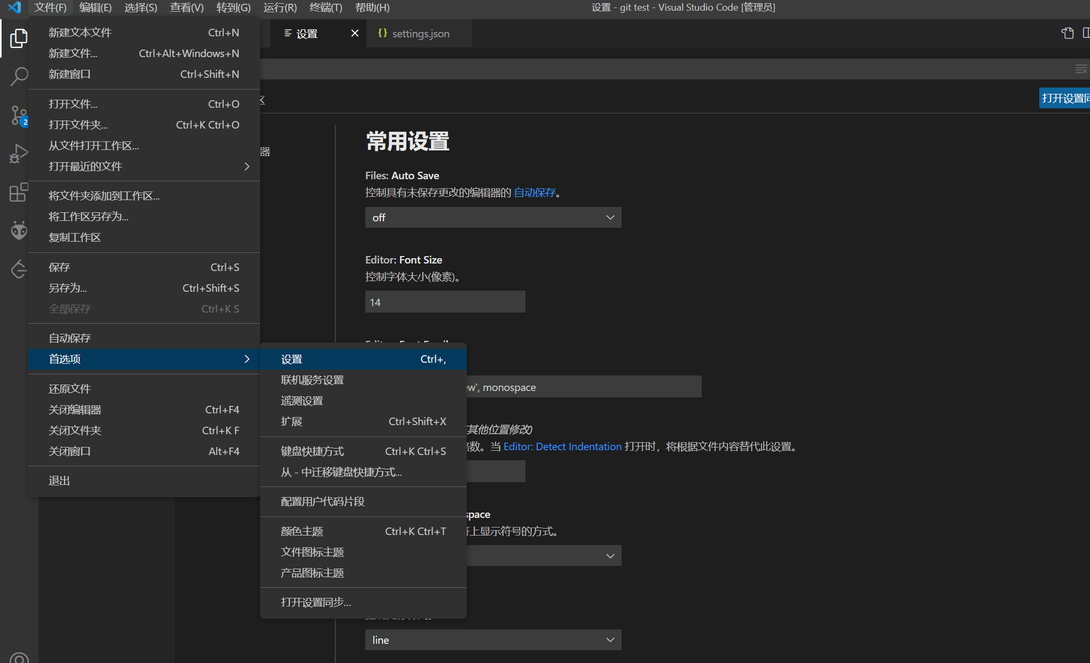Select 扩展 submenu entry

tap(363, 421)
